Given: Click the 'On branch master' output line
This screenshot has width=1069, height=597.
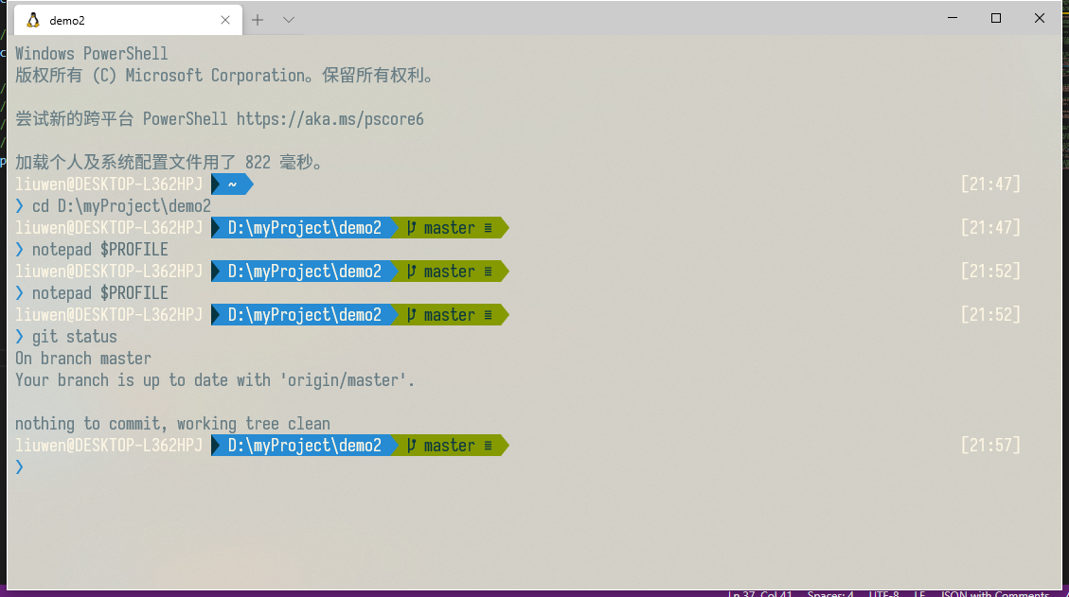Looking at the screenshot, I should point(83,359).
